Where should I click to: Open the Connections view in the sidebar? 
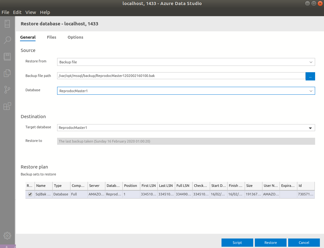pyautogui.click(x=7, y=24)
